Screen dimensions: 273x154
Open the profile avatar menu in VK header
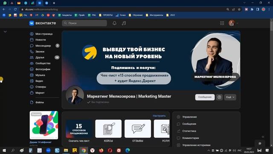click(233, 23)
